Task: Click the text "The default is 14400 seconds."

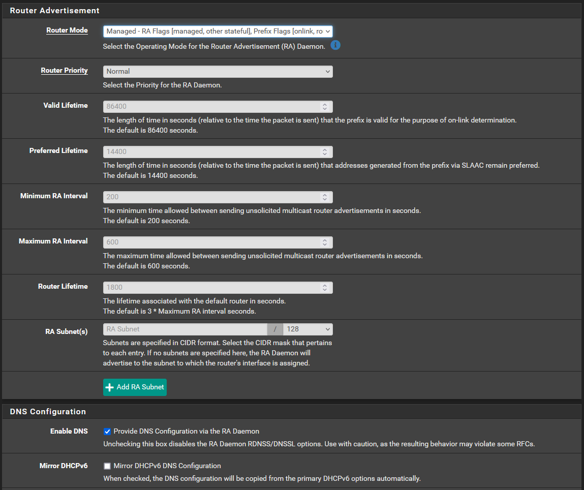Action: click(150, 175)
